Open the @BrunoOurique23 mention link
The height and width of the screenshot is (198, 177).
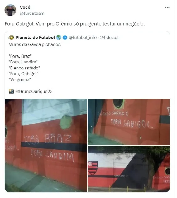point(34,91)
